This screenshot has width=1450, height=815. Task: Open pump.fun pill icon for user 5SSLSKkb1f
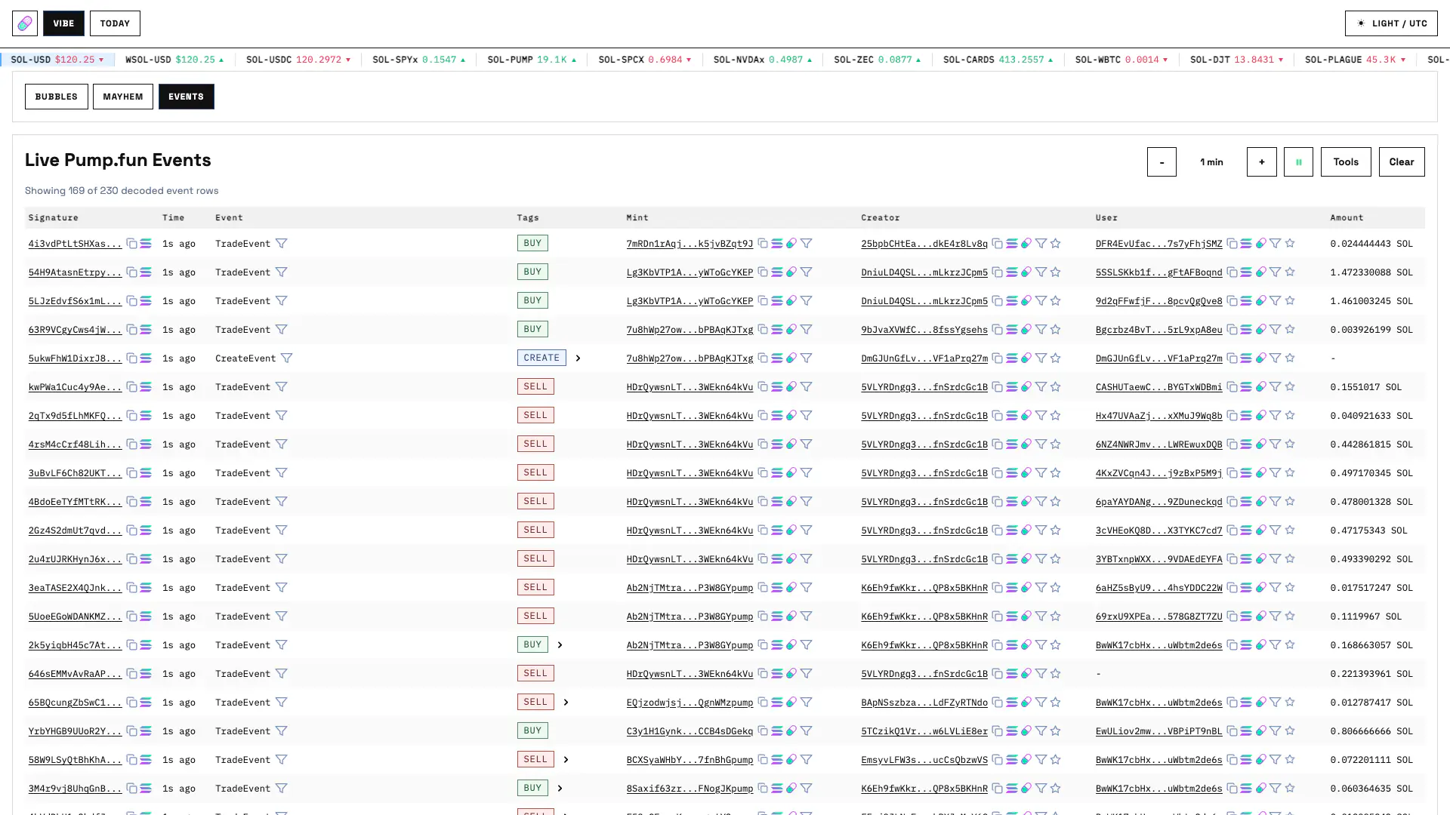pyautogui.click(x=1261, y=272)
